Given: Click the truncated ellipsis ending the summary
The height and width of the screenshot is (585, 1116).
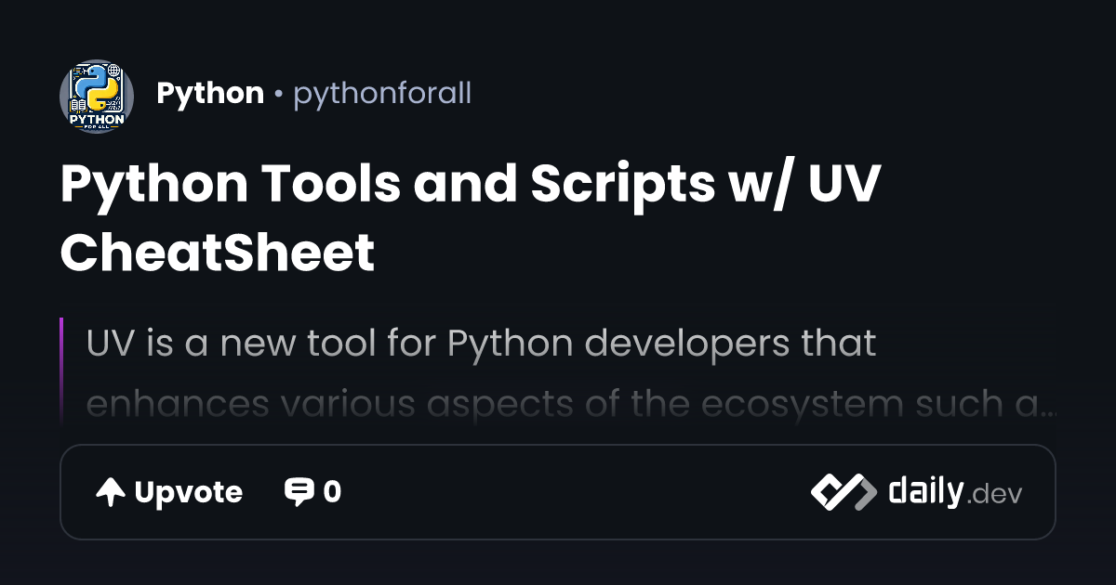Looking at the screenshot, I should click(x=1049, y=409).
